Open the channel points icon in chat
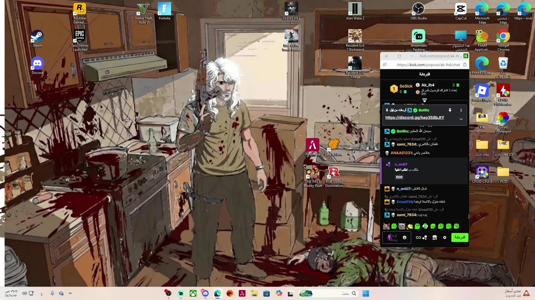 [x=425, y=237]
